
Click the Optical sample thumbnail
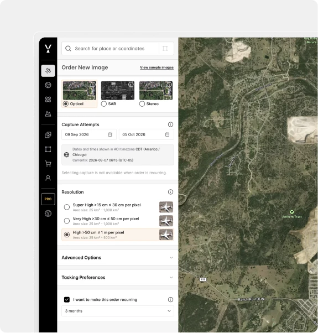(80, 91)
